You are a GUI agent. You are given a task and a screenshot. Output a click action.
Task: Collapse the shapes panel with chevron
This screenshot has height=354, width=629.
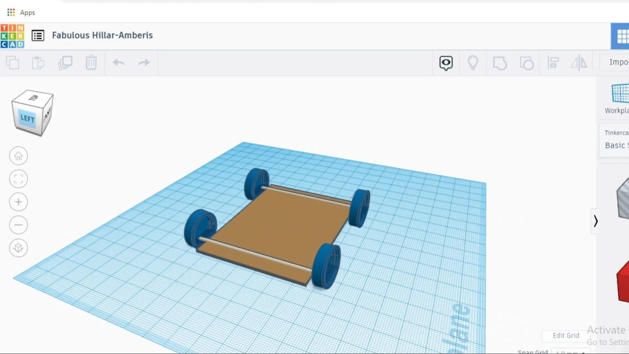pyautogui.click(x=595, y=221)
